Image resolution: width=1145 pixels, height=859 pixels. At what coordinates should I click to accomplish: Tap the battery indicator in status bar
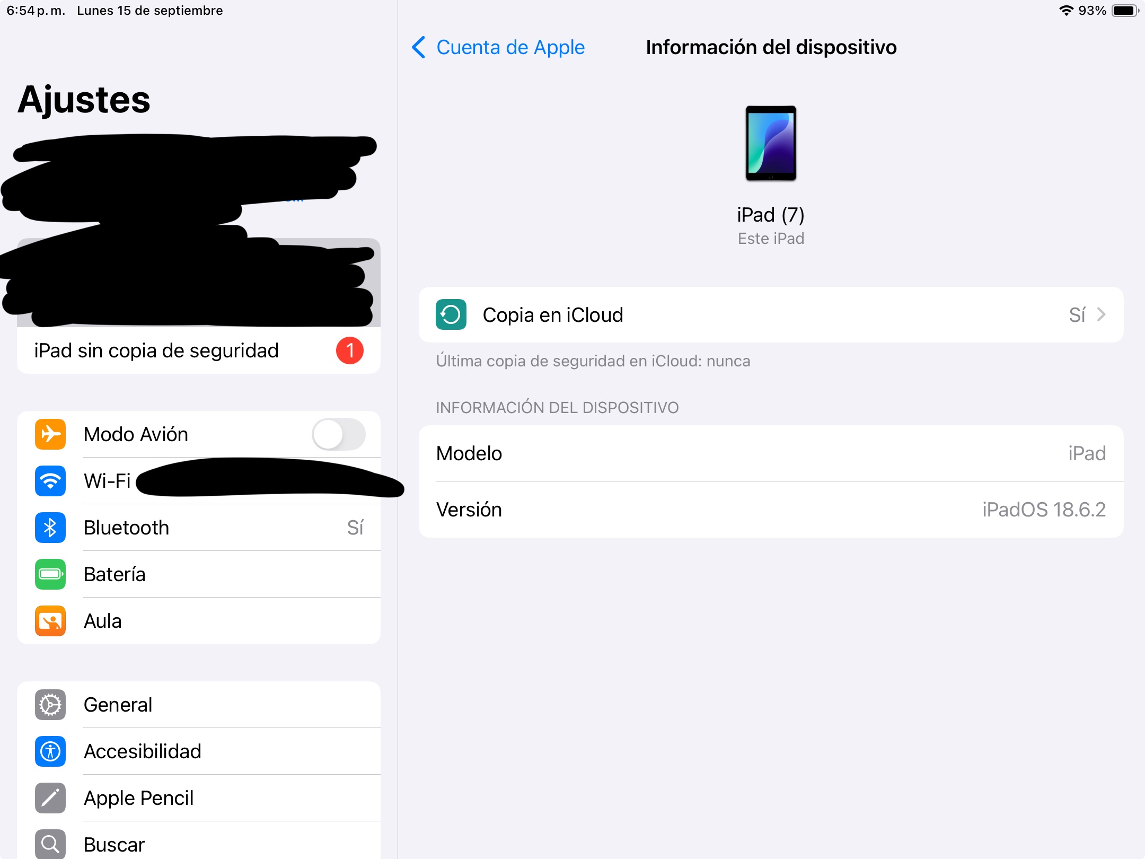point(1124,11)
